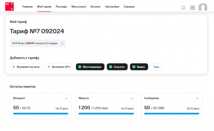Switch to the Мои услуги section
Image resolution: width=214 pixels, height=131 pixels.
click(x=79, y=7)
